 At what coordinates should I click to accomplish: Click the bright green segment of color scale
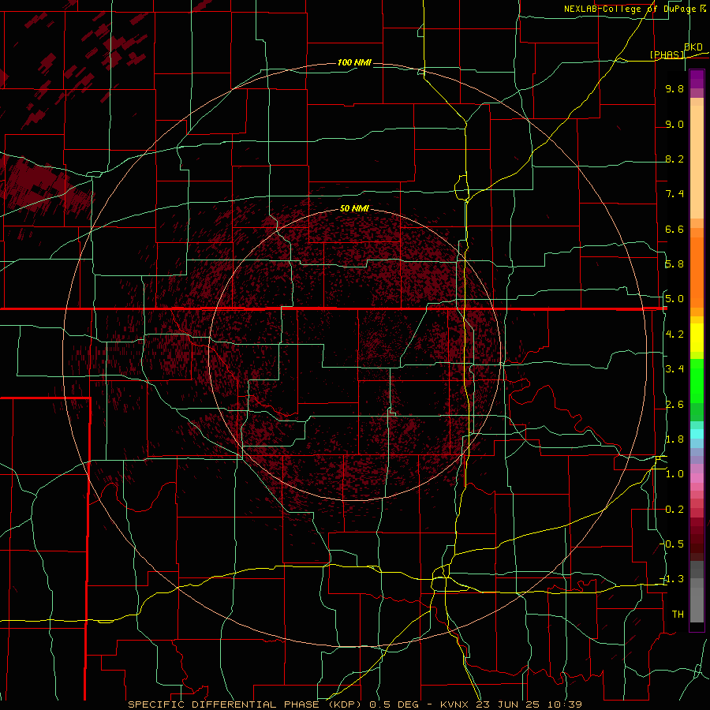tap(697, 380)
